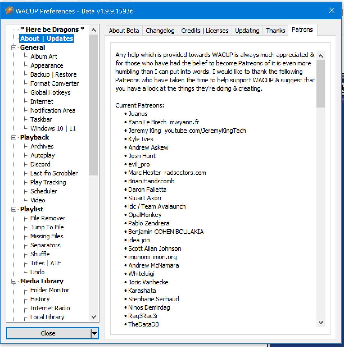Open Windows 10 | 11 preferences

(x=53, y=128)
